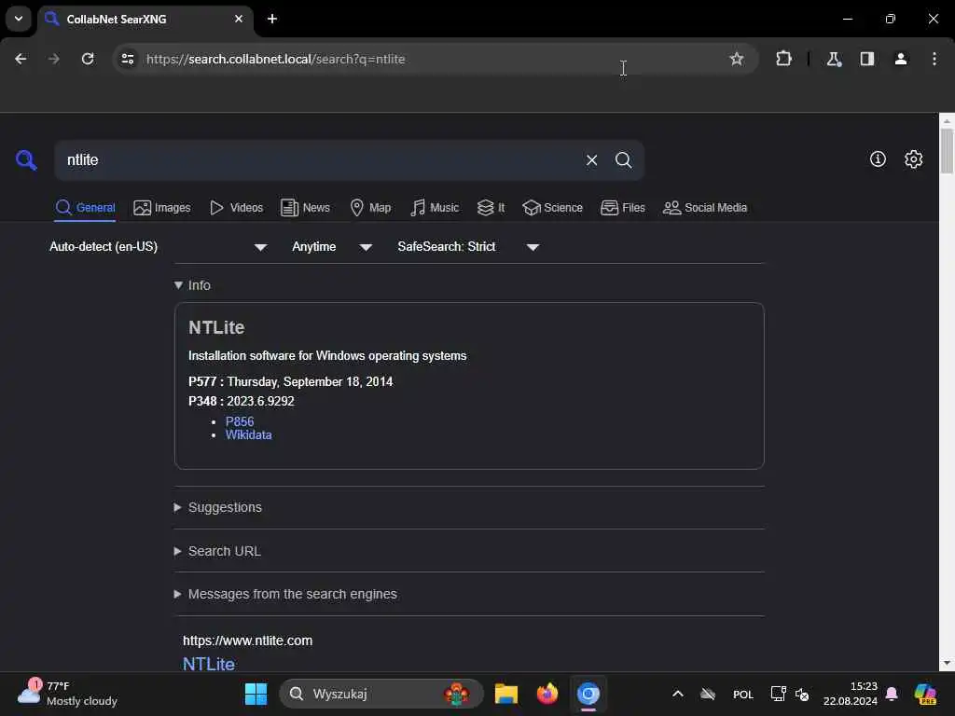Close the CollabNet SearXNG tab
This screenshot has height=716, width=955.
(239, 19)
